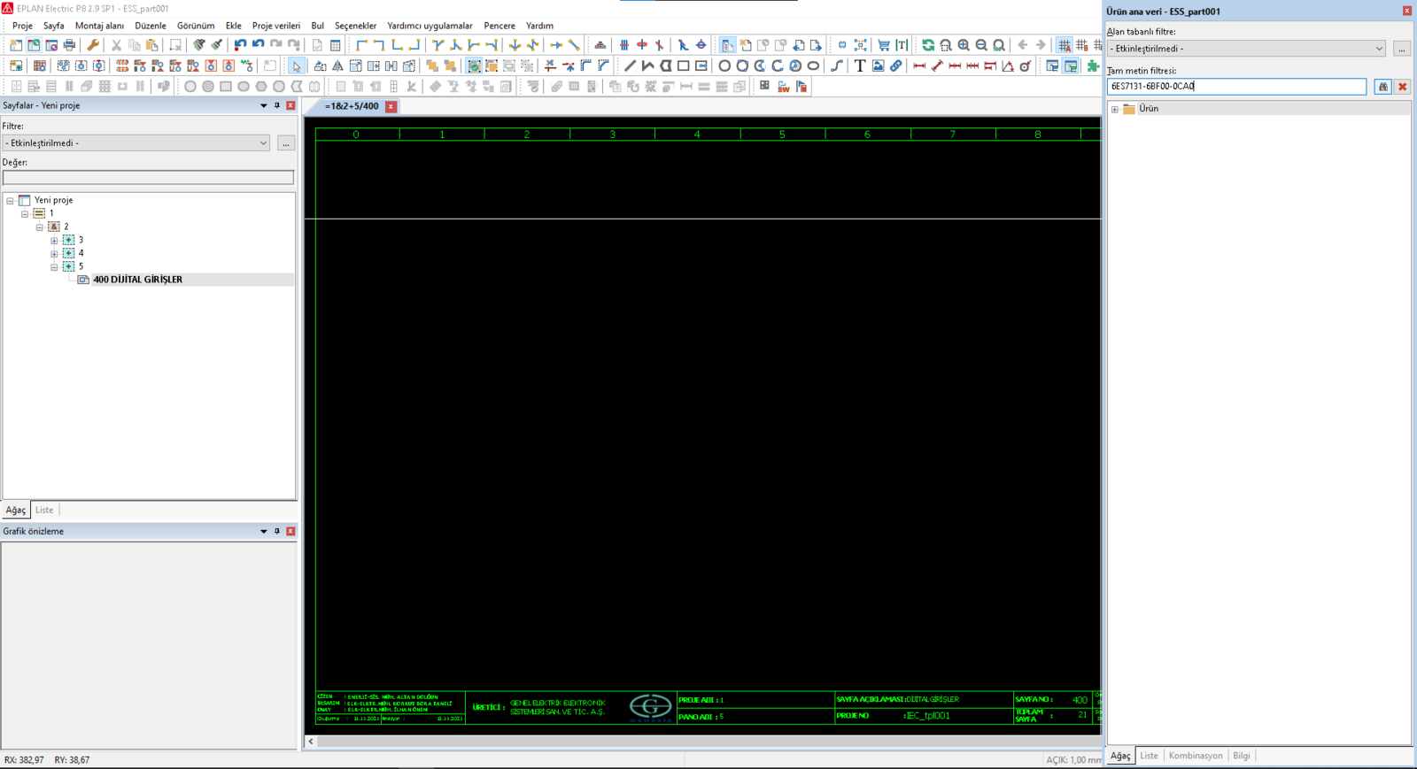Screen dimensions: 1417x769
Task: Toggle the pin on Grafik önizleme panel
Action: (277, 531)
